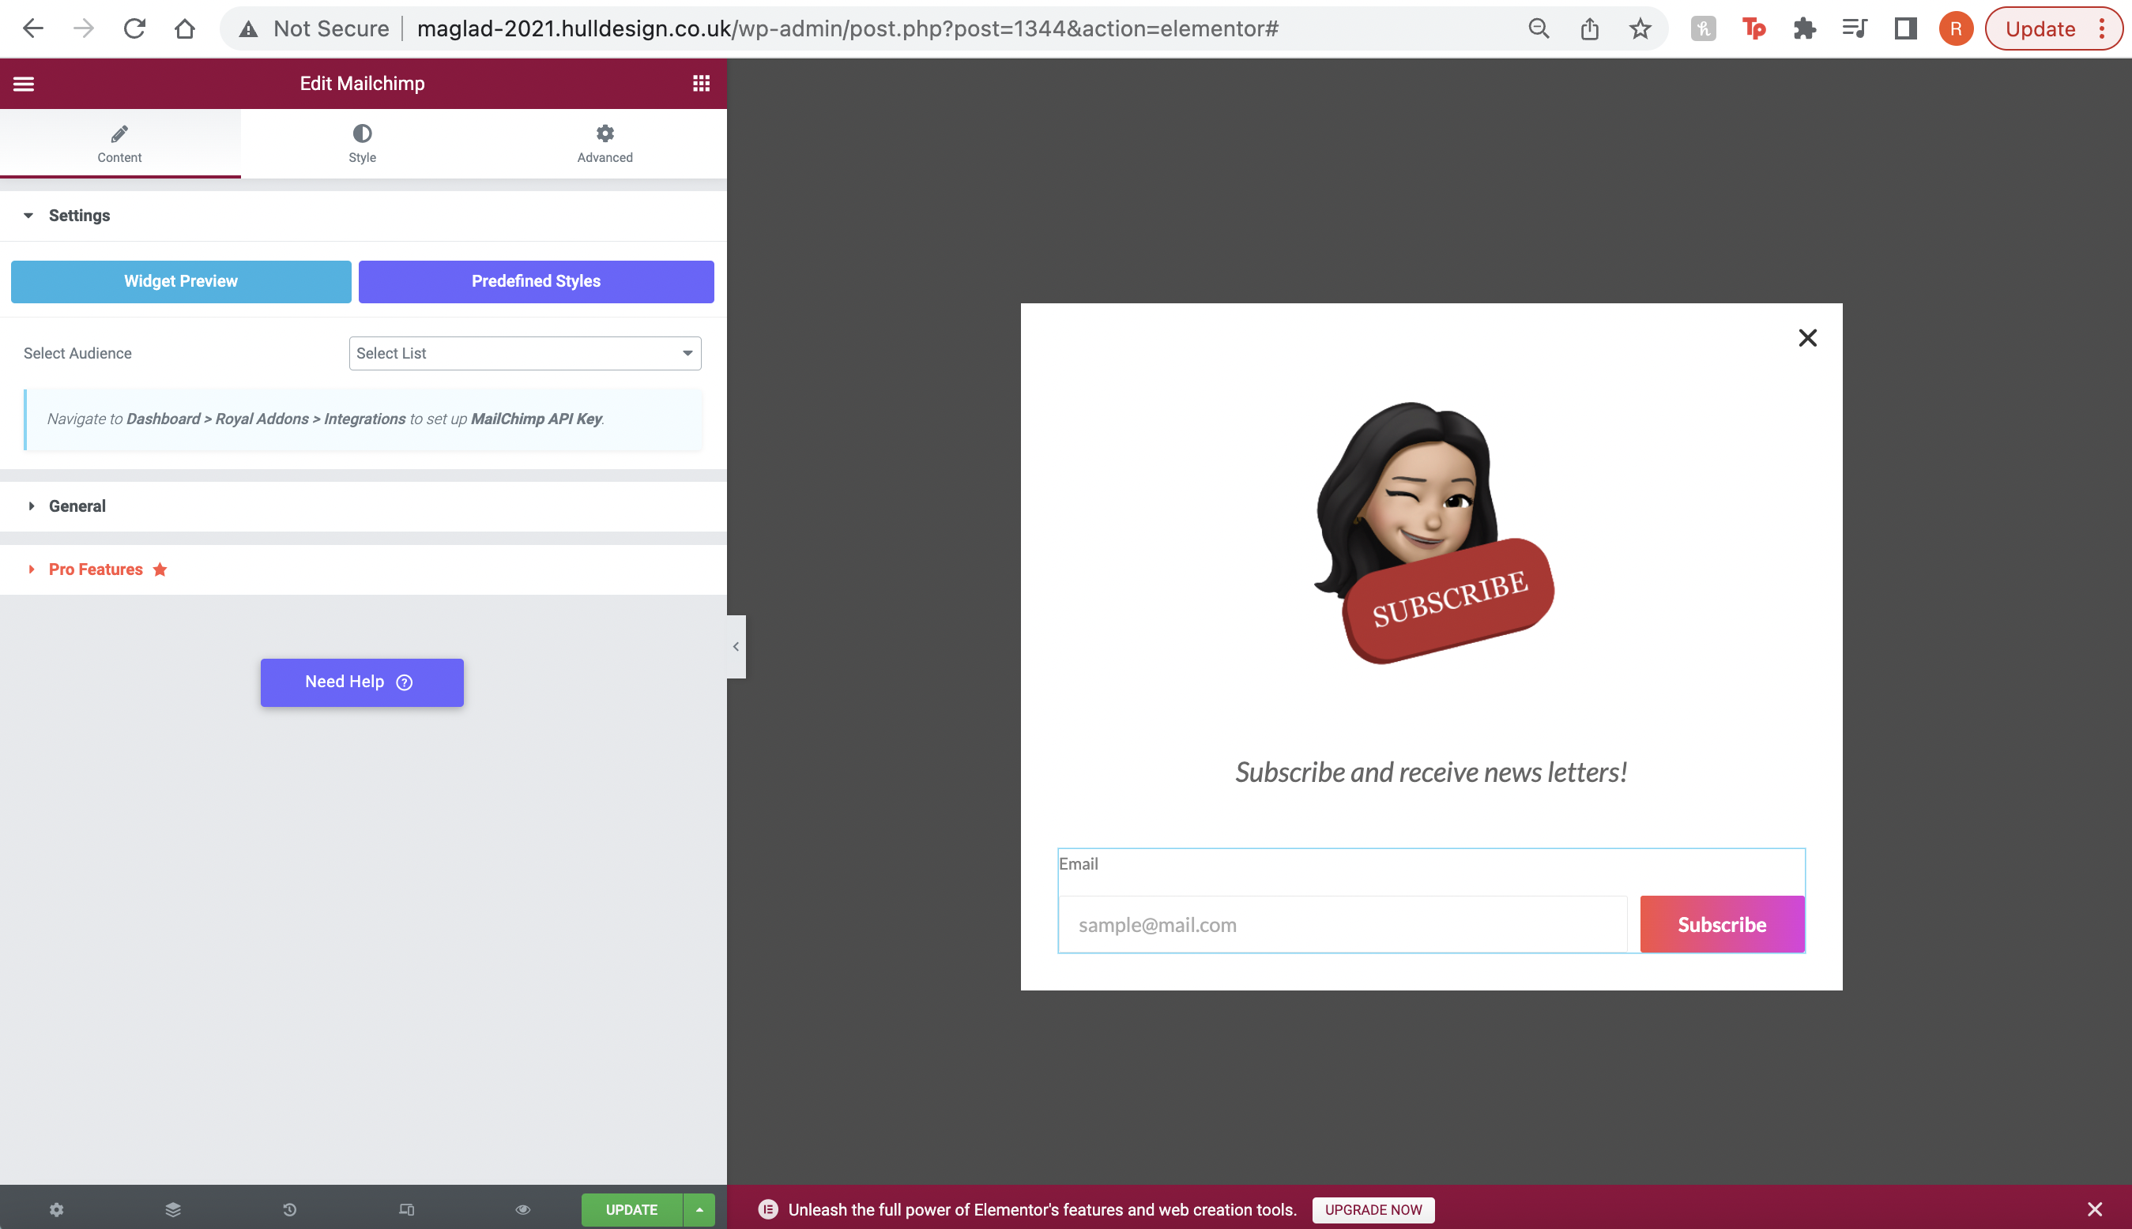Switch to the Advanced tab
2132x1229 pixels.
click(x=605, y=144)
